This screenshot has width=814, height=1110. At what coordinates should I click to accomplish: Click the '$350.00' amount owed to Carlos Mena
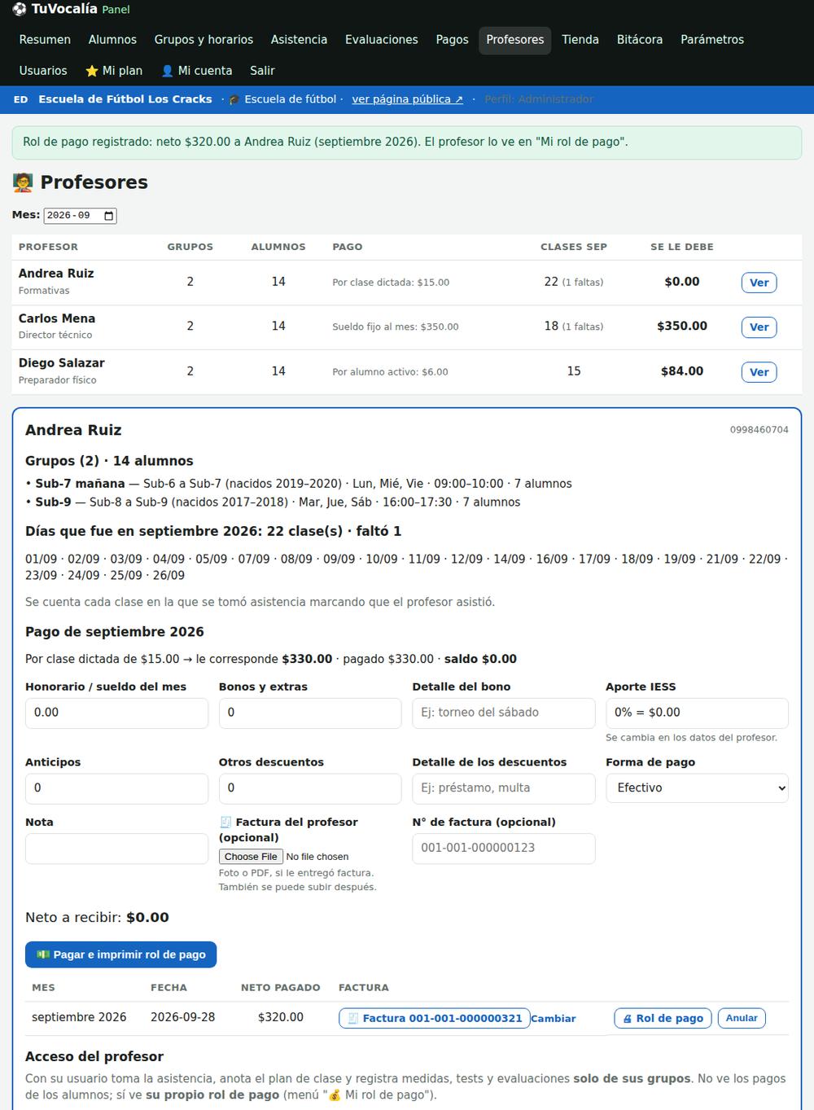[682, 326]
